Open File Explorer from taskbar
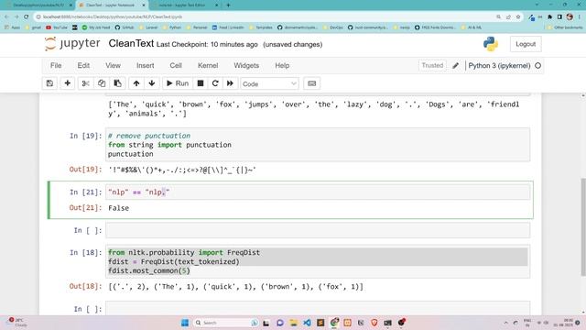The width and height of the screenshot is (586, 330). click(x=293, y=323)
